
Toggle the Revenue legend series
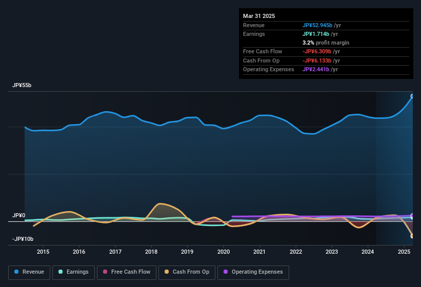coord(29,272)
